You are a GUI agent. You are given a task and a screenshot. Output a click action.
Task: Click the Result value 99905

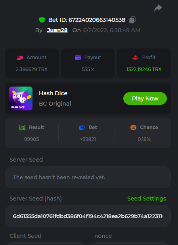31,139
